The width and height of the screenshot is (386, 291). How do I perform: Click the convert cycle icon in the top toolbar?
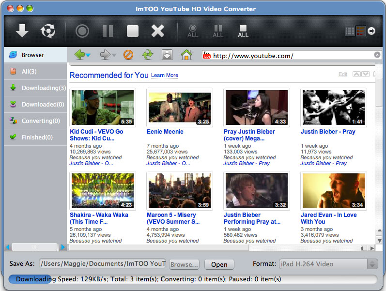coord(47,31)
